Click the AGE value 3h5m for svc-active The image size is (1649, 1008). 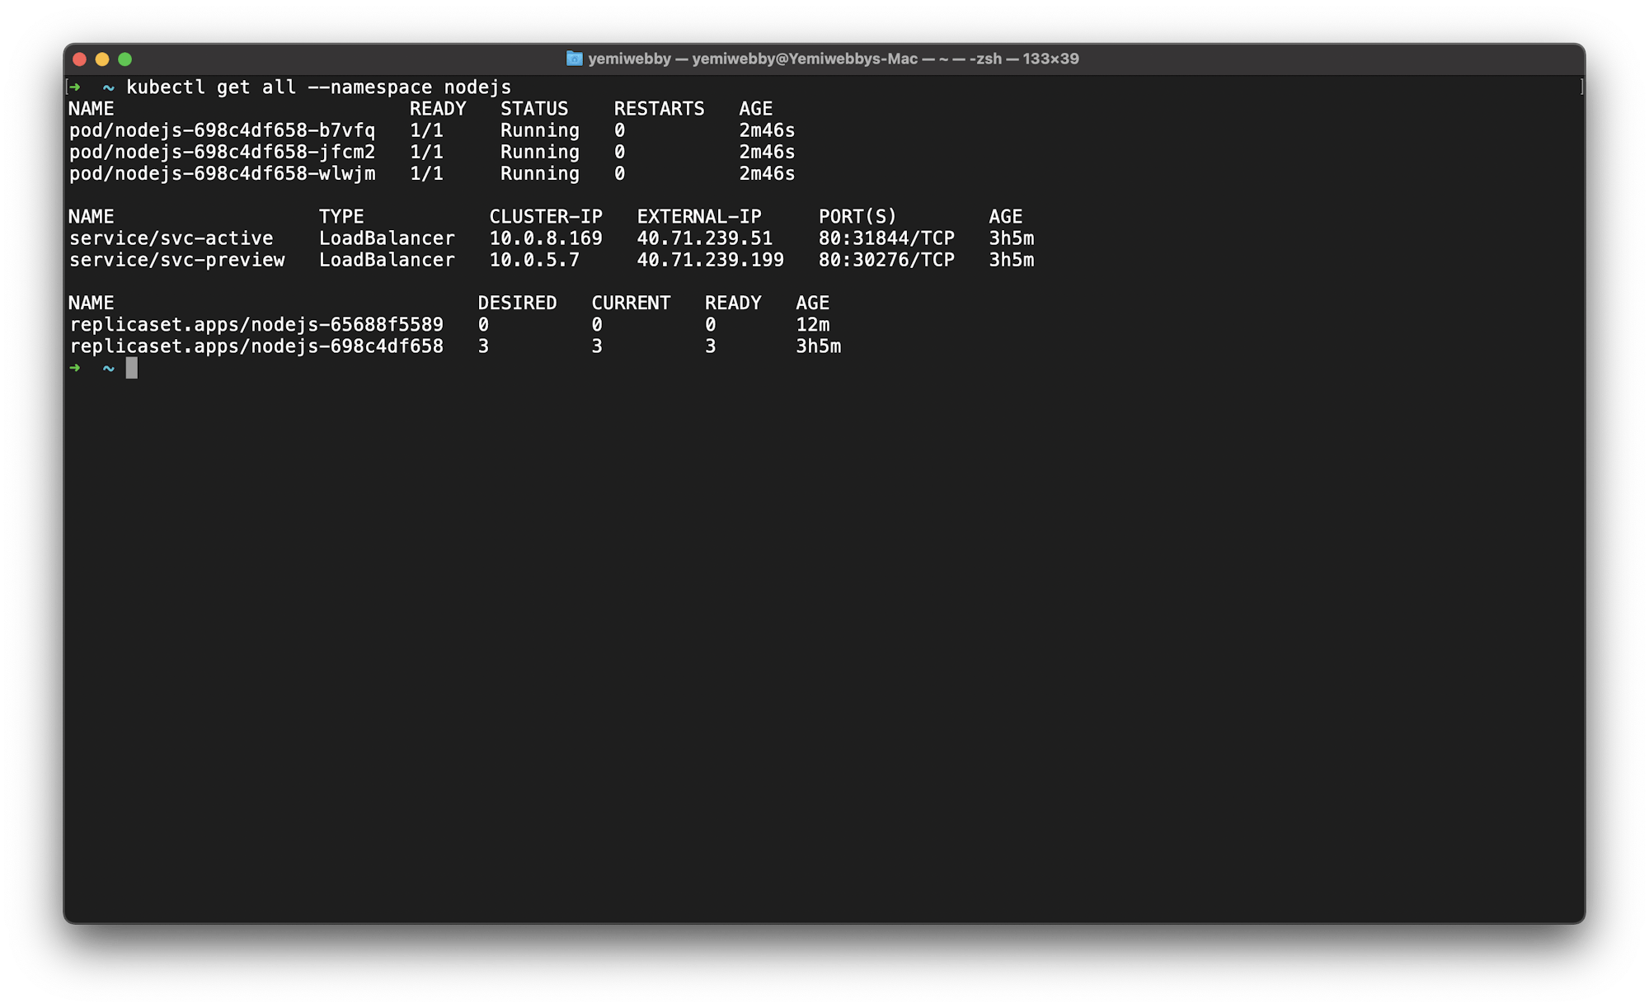pyautogui.click(x=1012, y=238)
